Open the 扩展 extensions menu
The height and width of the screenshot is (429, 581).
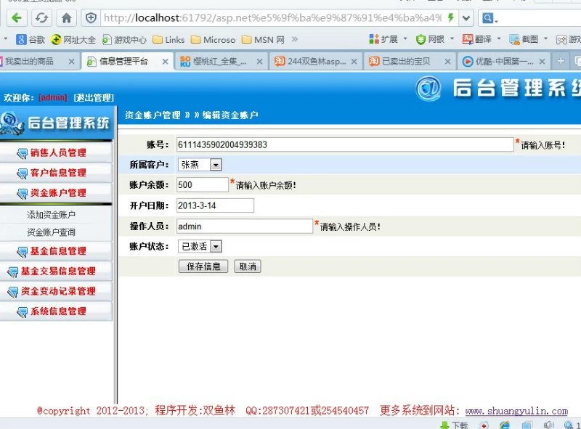(388, 39)
